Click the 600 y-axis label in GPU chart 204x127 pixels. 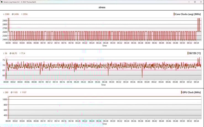[x=5, y=110]
